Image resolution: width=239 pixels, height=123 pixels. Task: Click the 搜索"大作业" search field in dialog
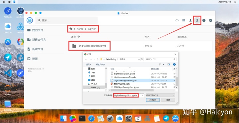161,60
